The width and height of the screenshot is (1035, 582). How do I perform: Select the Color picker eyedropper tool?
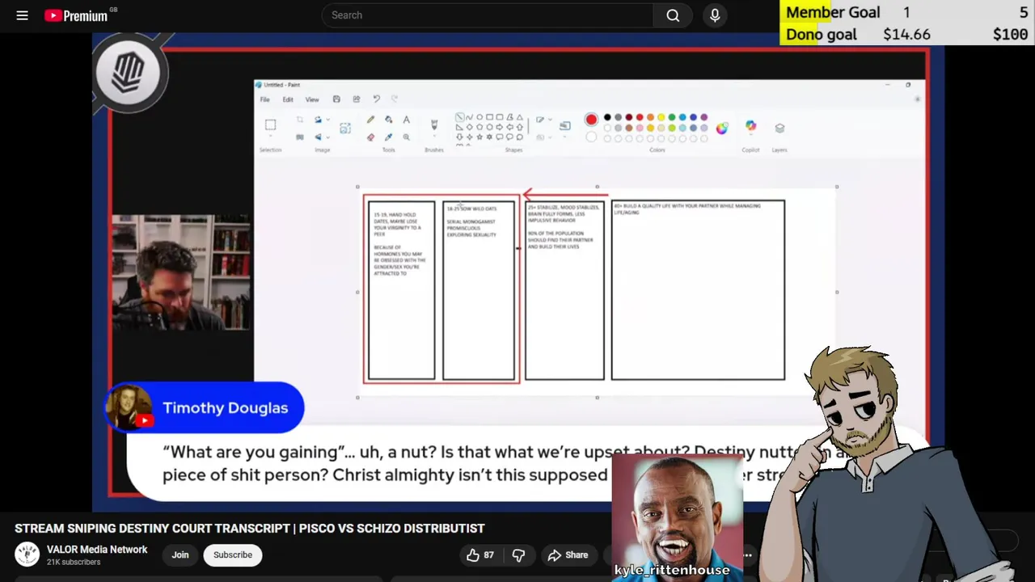389,137
